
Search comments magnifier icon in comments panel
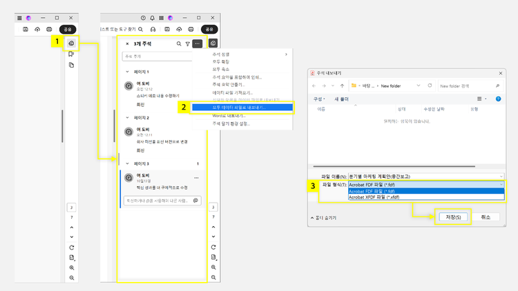pyautogui.click(x=179, y=43)
